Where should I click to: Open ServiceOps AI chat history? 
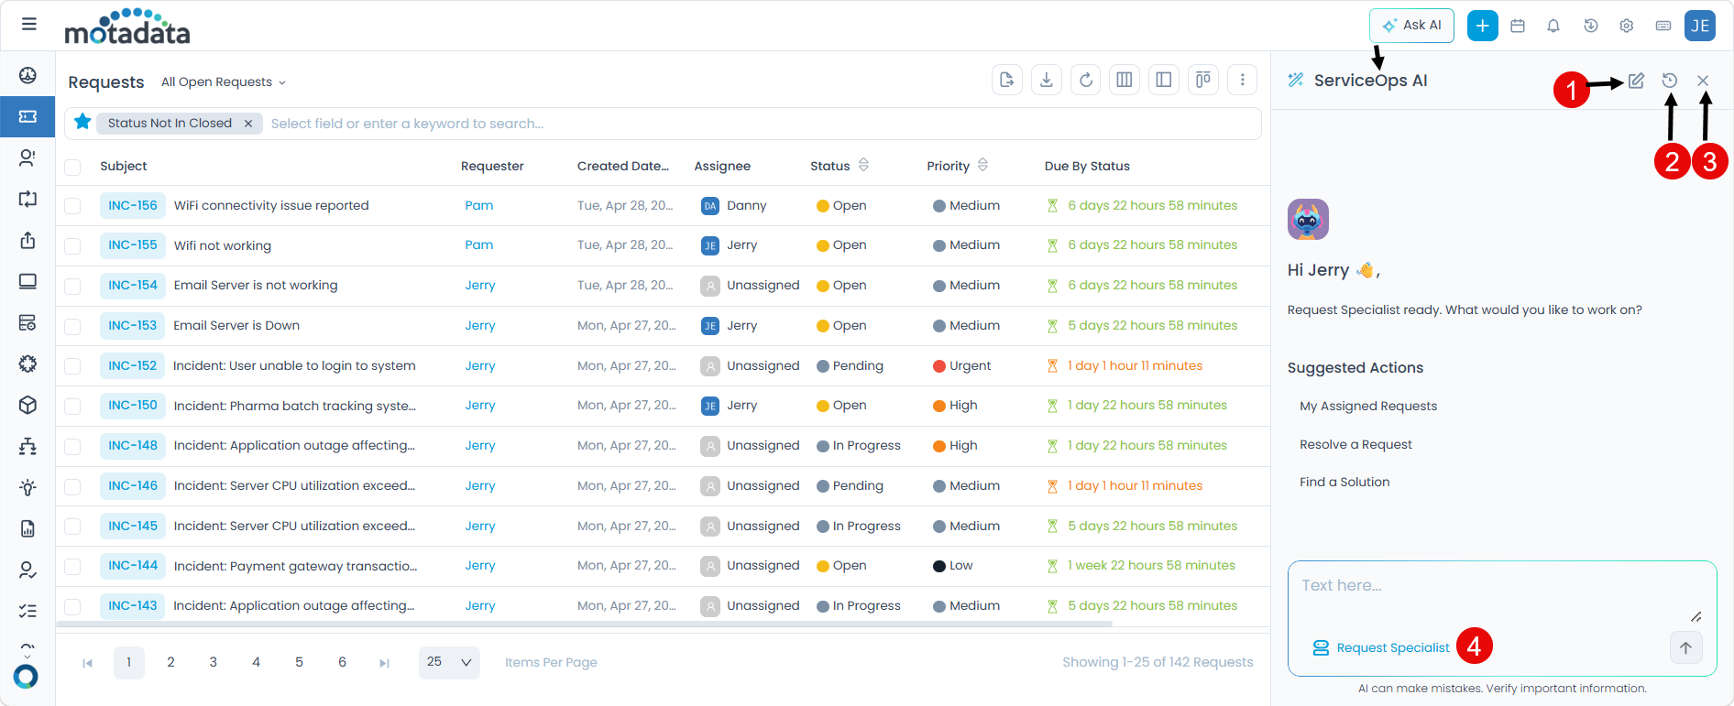pos(1670,81)
